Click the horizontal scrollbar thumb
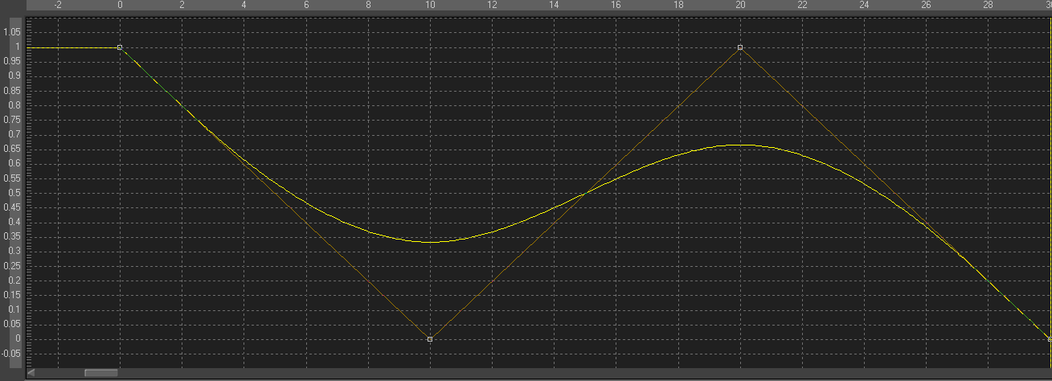 tap(100, 373)
